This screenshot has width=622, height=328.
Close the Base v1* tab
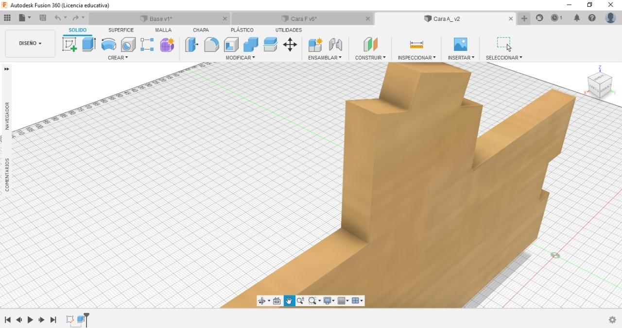coord(225,18)
